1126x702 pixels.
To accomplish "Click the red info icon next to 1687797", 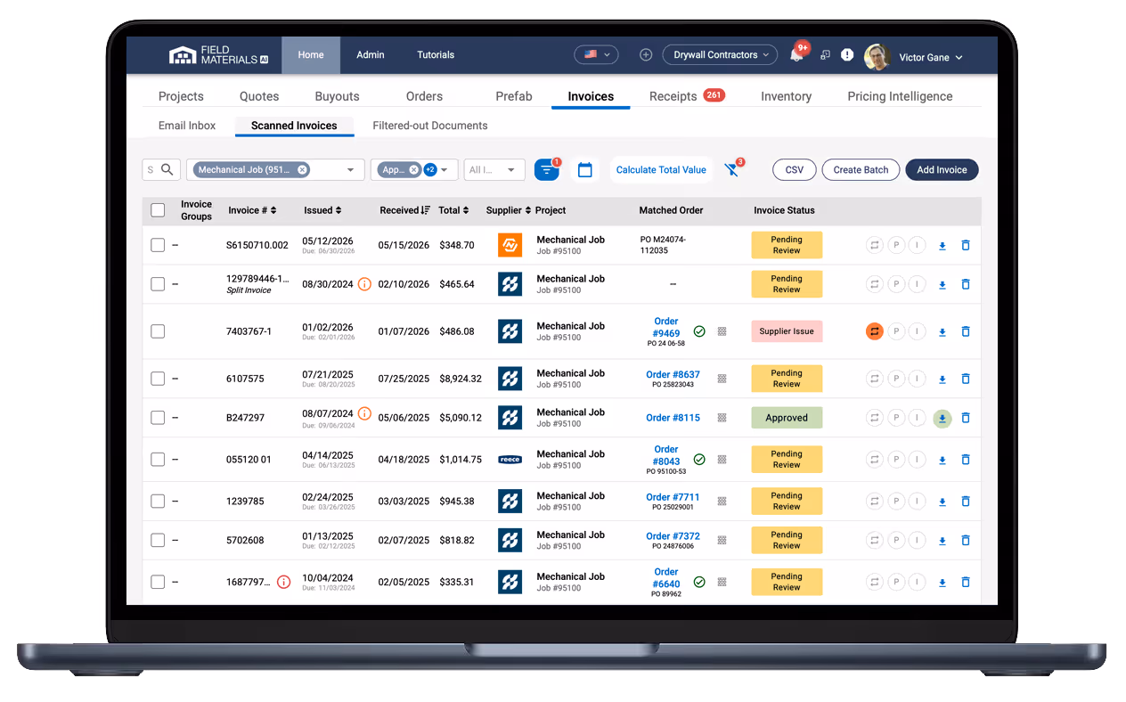I will coord(283,582).
